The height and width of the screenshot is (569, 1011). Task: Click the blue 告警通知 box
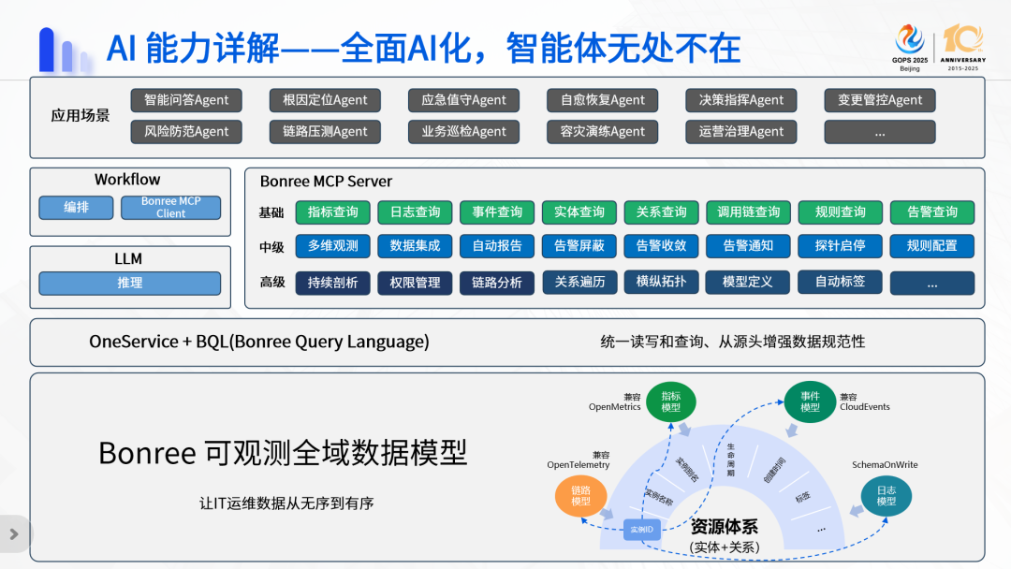pos(748,245)
